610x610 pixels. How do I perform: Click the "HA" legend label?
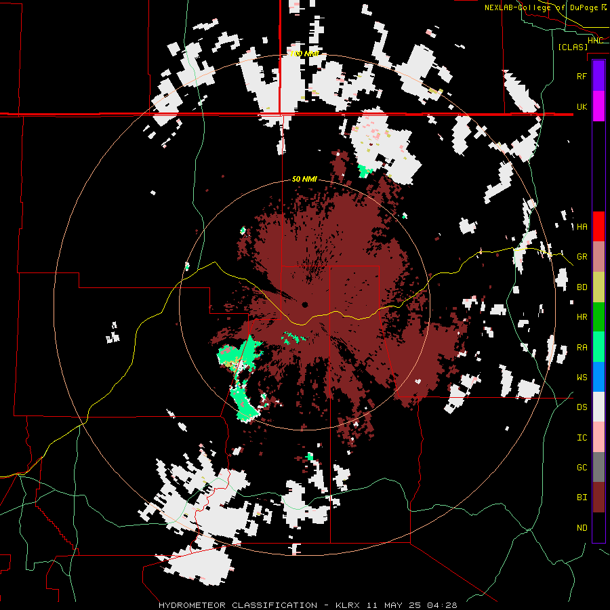(582, 227)
